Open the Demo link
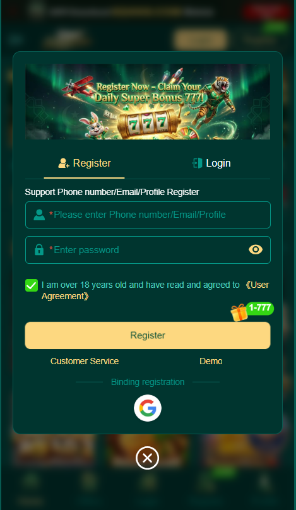296x510 pixels. coord(211,361)
